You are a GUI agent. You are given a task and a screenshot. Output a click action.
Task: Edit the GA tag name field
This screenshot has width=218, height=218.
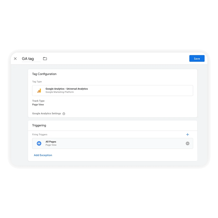[31, 59]
